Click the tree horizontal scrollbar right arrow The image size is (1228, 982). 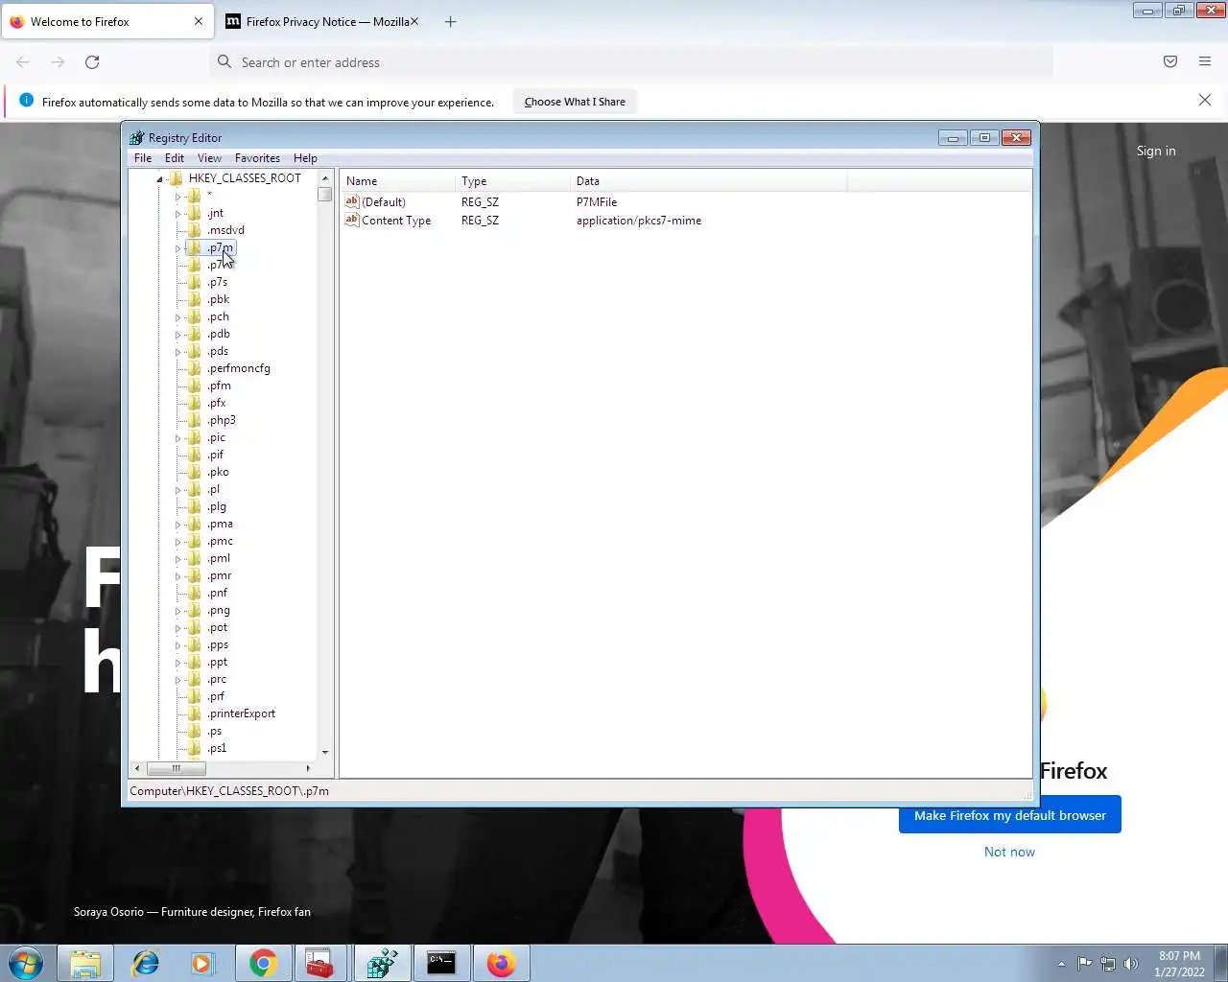click(x=308, y=768)
